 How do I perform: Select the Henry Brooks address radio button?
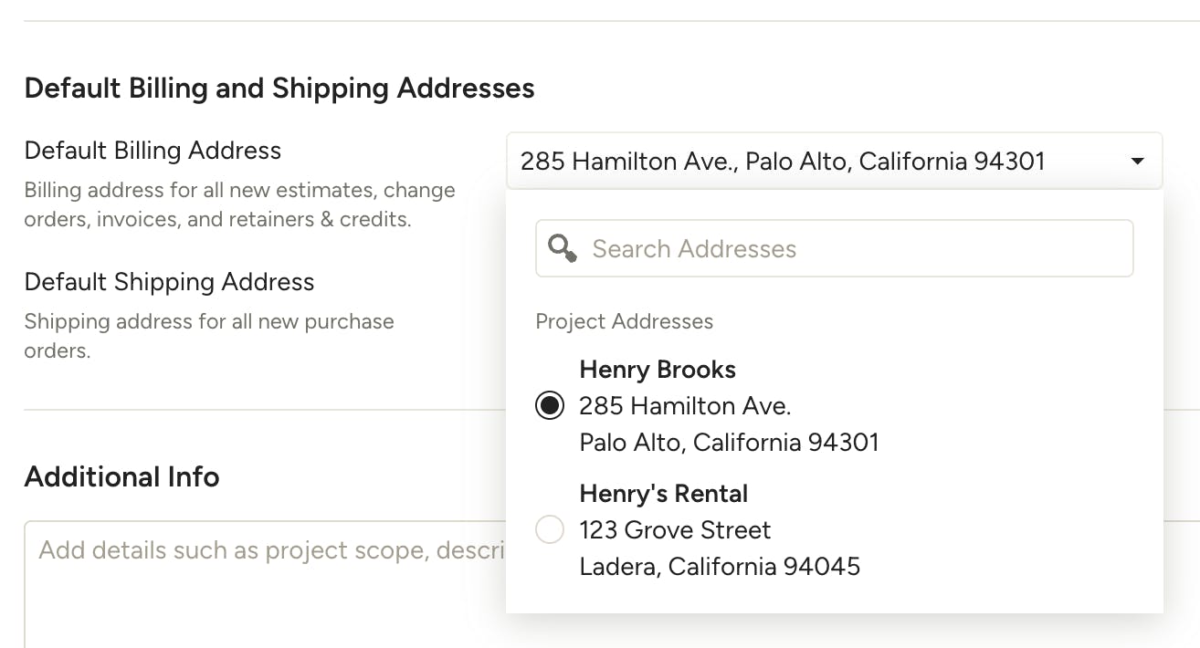pyautogui.click(x=550, y=405)
